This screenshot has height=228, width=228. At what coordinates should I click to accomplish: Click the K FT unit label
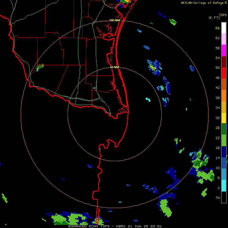pos(214,18)
